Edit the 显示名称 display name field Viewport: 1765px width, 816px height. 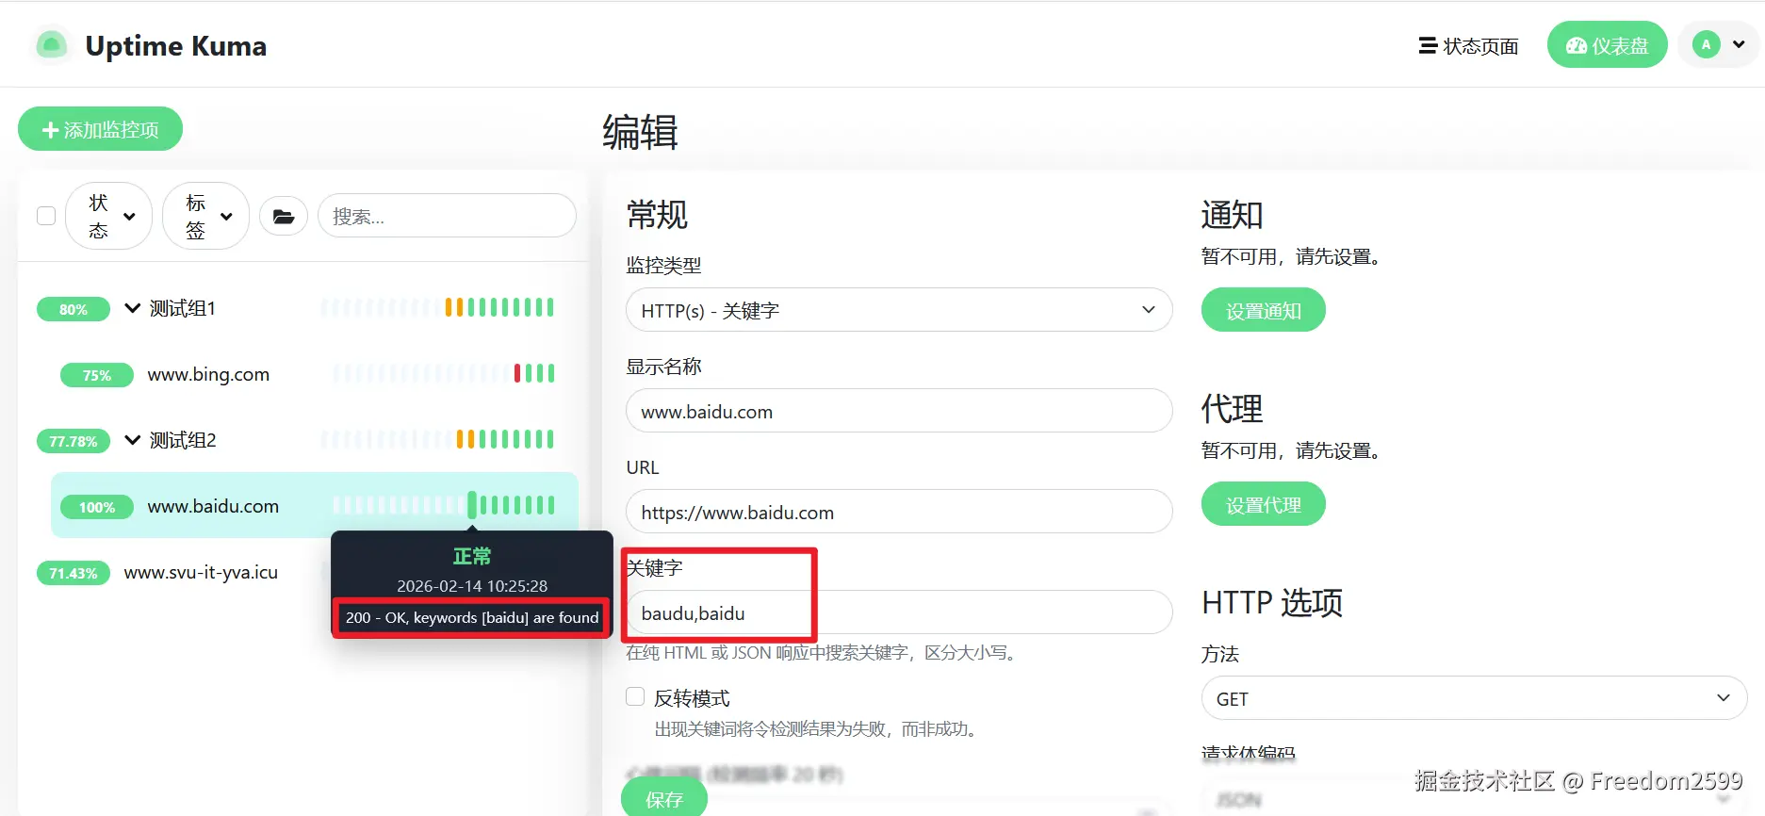pyautogui.click(x=899, y=411)
